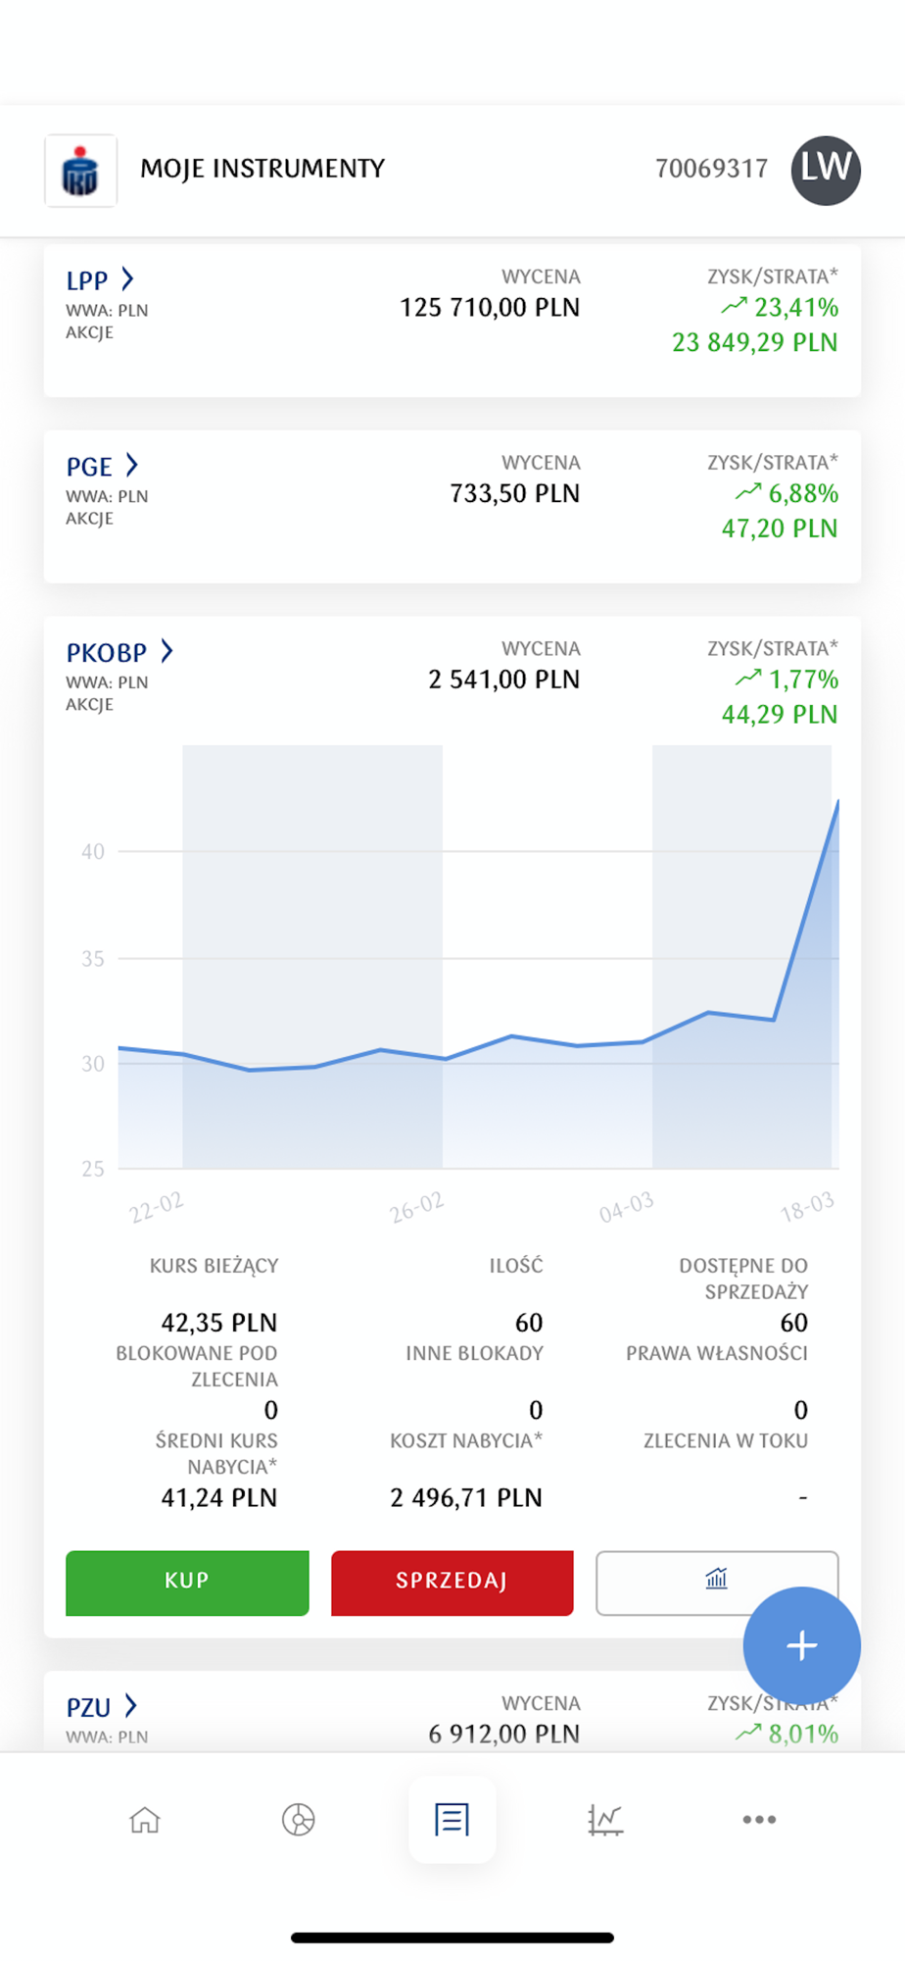Tap the 18-03 chart date label
The height and width of the screenshot is (1961, 905).
808,1207
